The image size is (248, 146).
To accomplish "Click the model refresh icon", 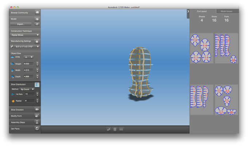I will coord(37,24).
